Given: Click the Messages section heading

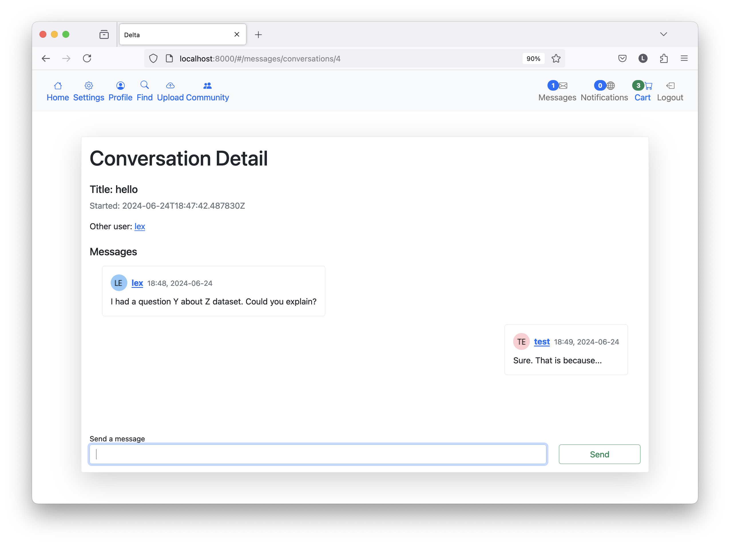Looking at the screenshot, I should click(113, 252).
